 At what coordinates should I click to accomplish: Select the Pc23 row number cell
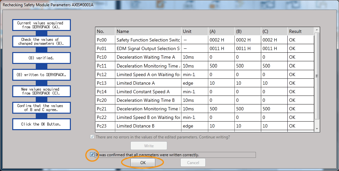[105, 126]
